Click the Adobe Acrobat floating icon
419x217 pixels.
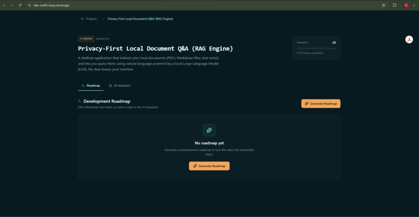coord(409,40)
